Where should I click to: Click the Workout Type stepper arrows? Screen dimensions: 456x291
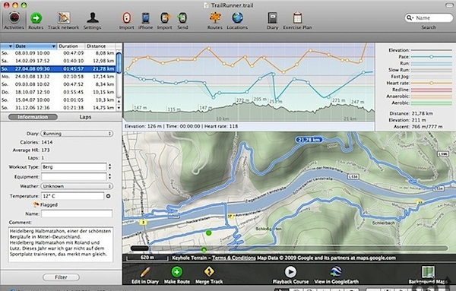(x=109, y=167)
